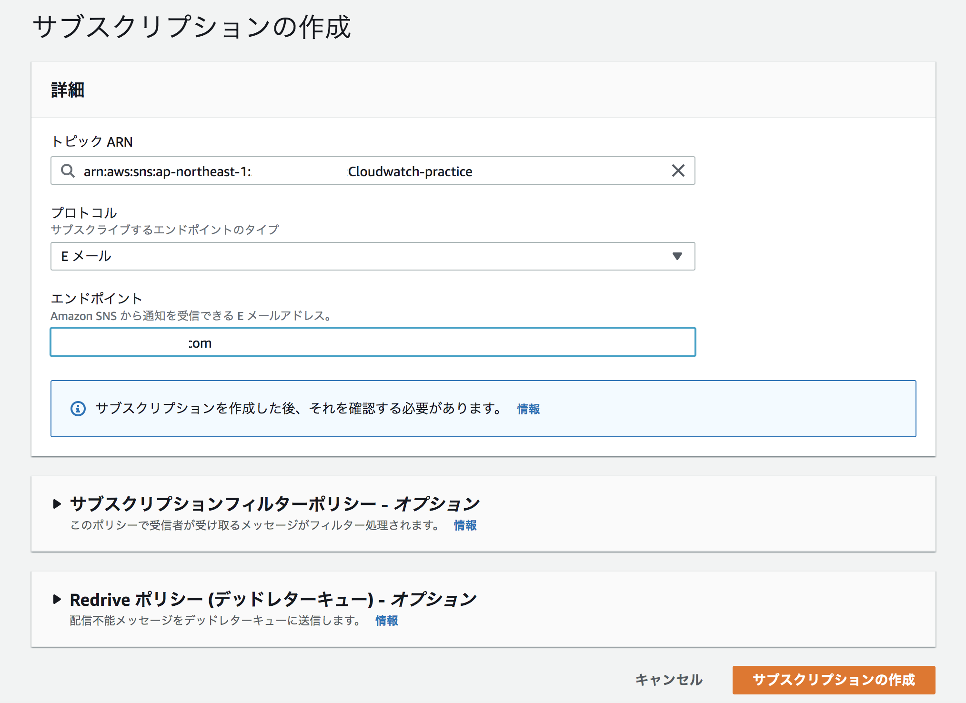The height and width of the screenshot is (703, 966).
Task: Click the arn:aws:sns text in the ARN field
Action: pyautogui.click(x=143, y=171)
